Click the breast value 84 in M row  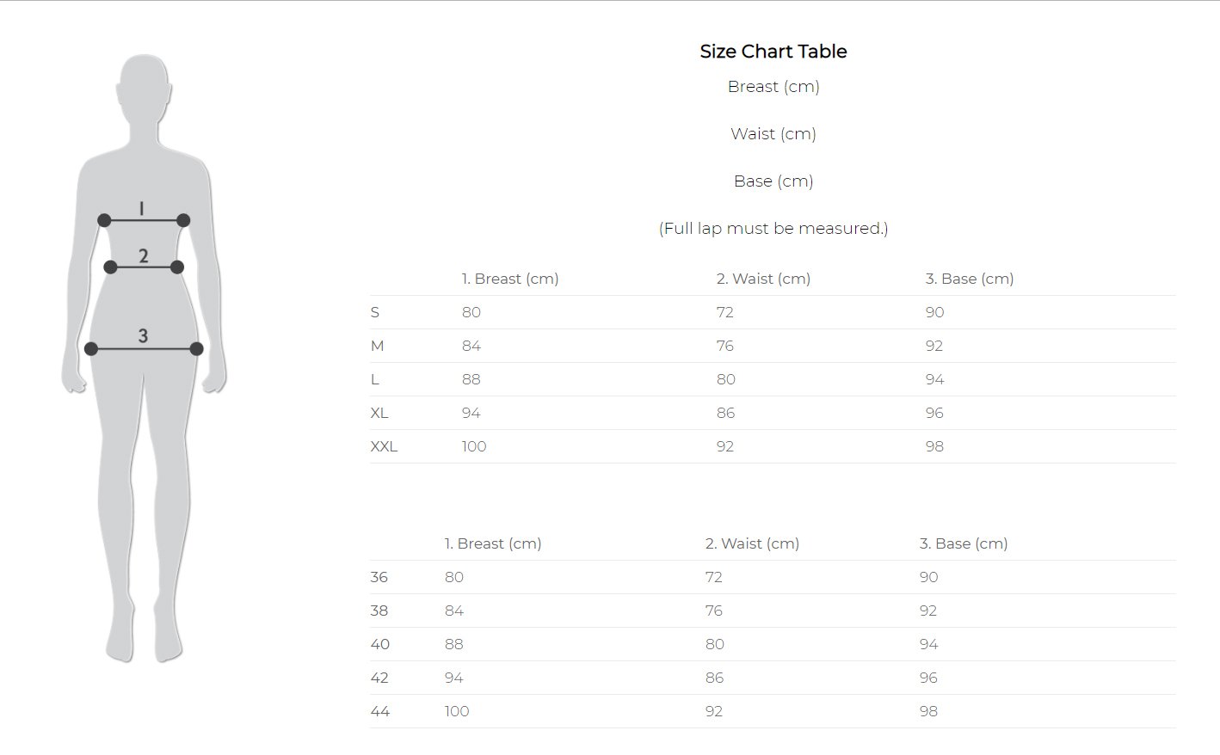tap(471, 346)
